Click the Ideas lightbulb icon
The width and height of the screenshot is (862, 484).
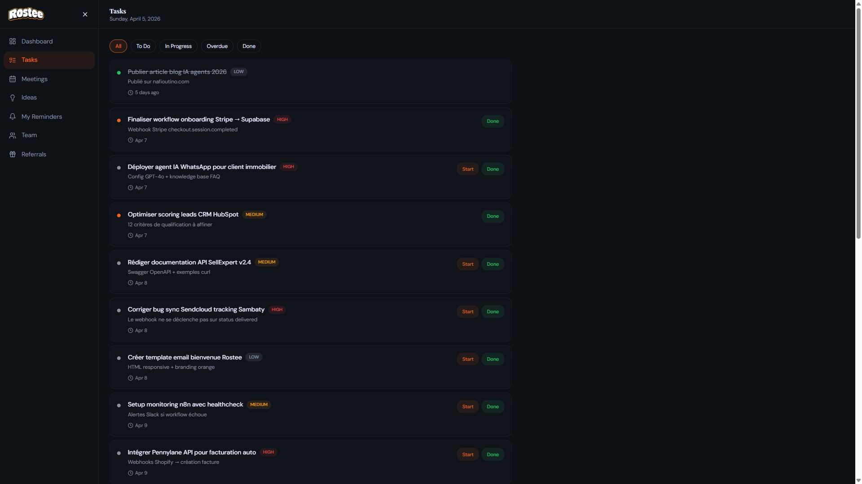[x=13, y=98]
